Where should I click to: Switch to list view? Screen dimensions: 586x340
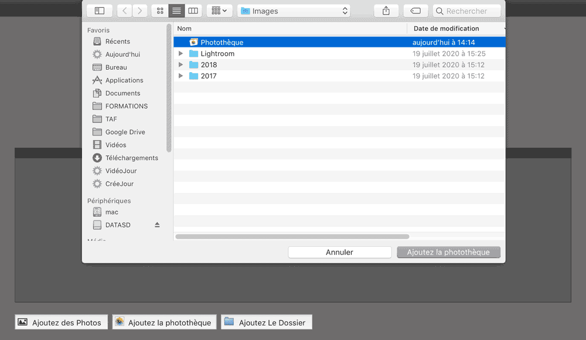[x=176, y=11]
